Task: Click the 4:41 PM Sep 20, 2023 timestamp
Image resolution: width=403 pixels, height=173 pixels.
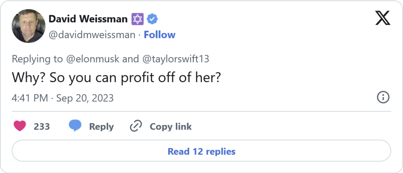Action: point(63,98)
